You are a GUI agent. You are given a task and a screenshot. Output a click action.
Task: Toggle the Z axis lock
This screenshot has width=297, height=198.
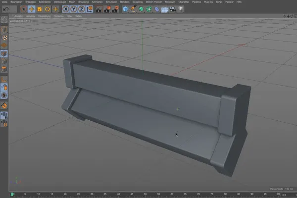pos(82,9)
